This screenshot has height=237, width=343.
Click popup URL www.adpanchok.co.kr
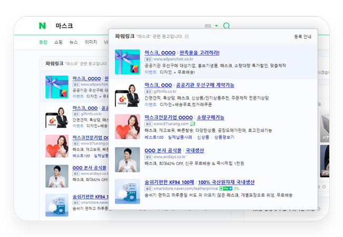click(173, 59)
